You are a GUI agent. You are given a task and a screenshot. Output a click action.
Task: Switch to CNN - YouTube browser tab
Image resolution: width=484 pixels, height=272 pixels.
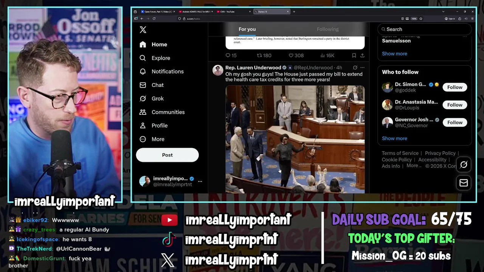click(x=233, y=12)
